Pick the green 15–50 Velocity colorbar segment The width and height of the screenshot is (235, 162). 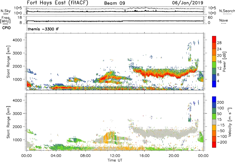pos(214,116)
